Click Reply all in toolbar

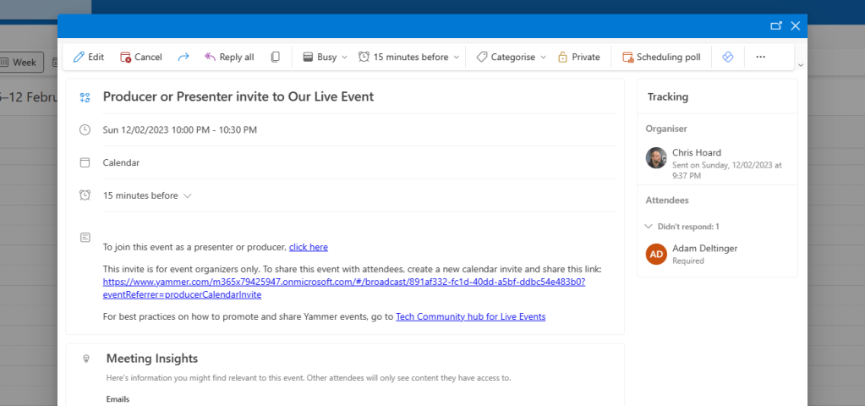228,58
